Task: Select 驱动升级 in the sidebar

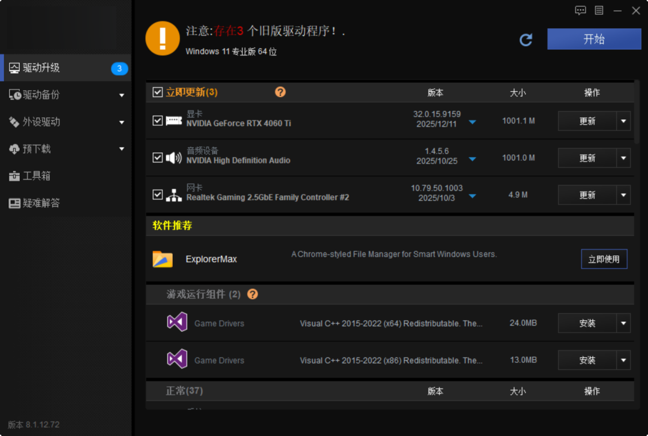Action: (66, 68)
